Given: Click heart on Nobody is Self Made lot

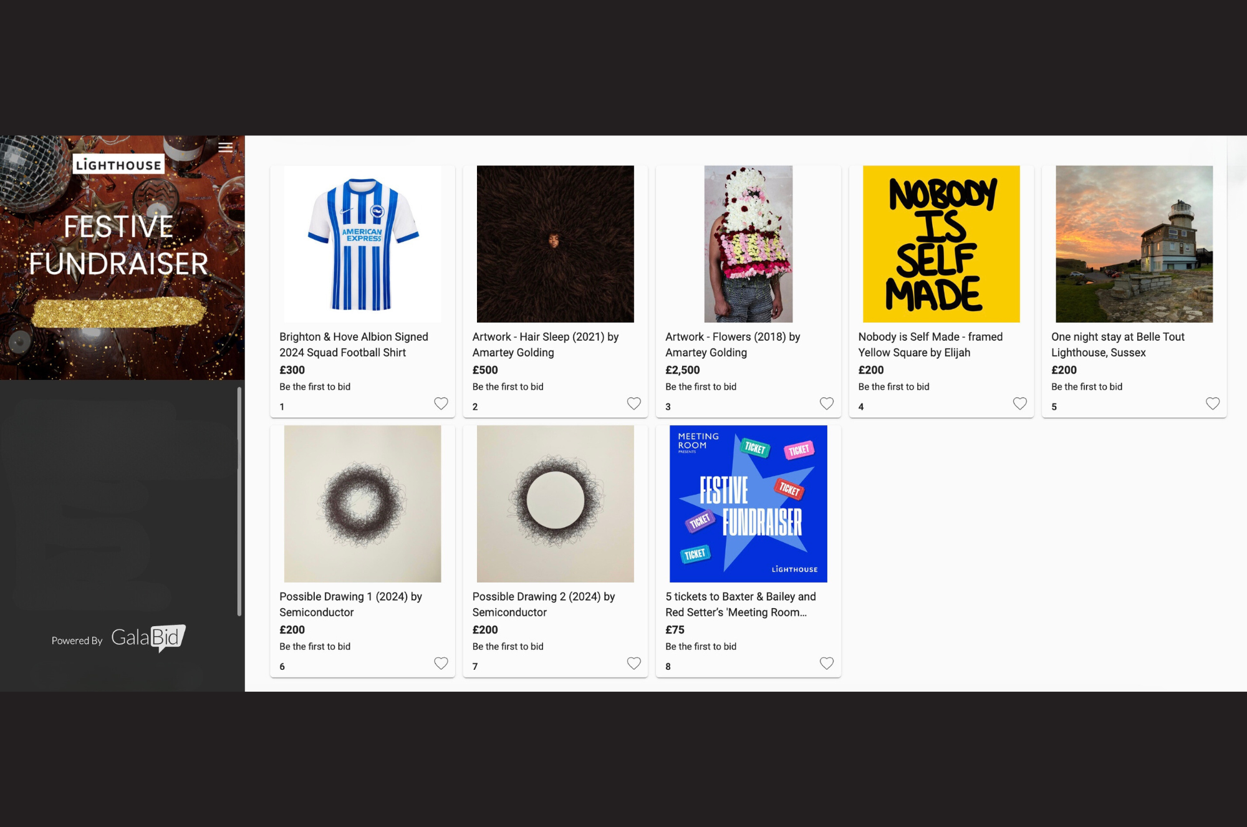Looking at the screenshot, I should point(1019,404).
